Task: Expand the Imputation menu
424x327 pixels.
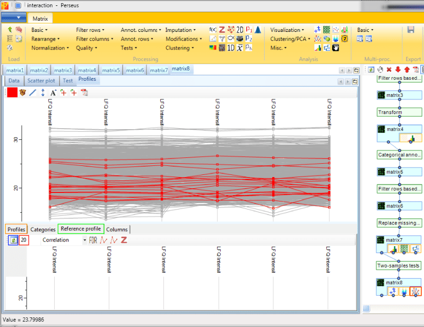Action: pos(180,30)
